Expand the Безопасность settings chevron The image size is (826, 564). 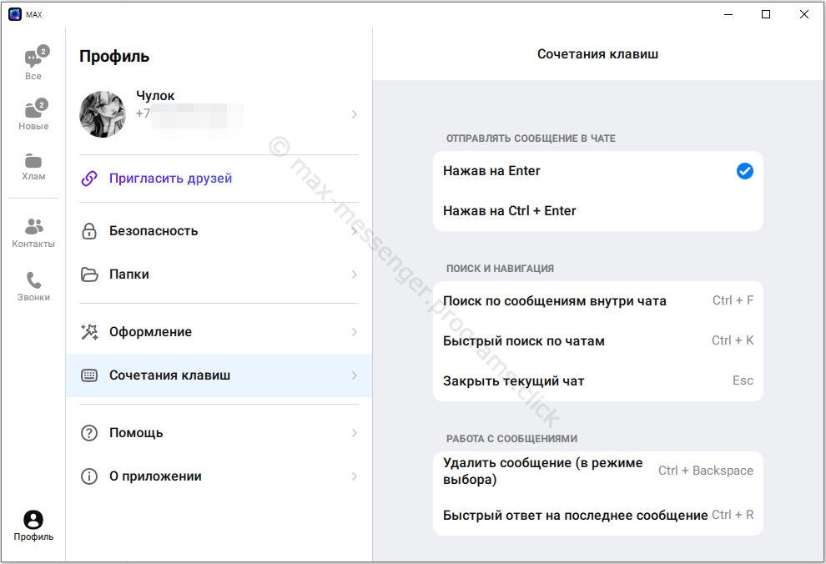(x=354, y=231)
